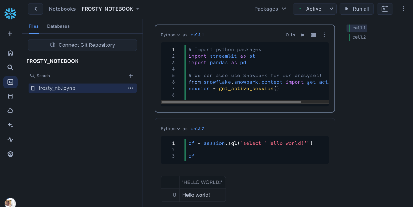Open cell1 Python language dropdown

pos(170,35)
